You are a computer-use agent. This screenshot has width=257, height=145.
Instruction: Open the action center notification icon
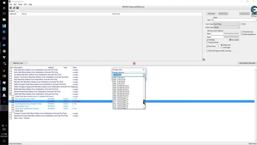[x=4, y=141]
